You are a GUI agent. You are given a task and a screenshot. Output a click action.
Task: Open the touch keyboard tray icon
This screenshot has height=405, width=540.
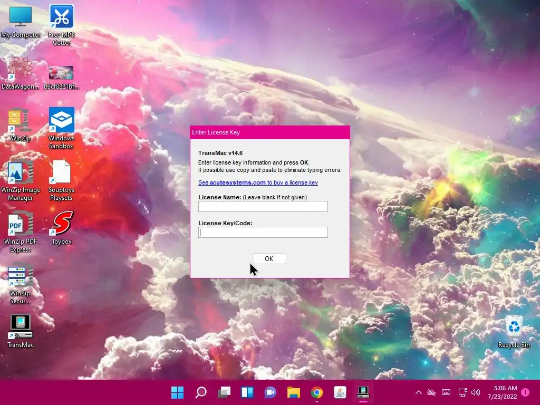point(446,392)
